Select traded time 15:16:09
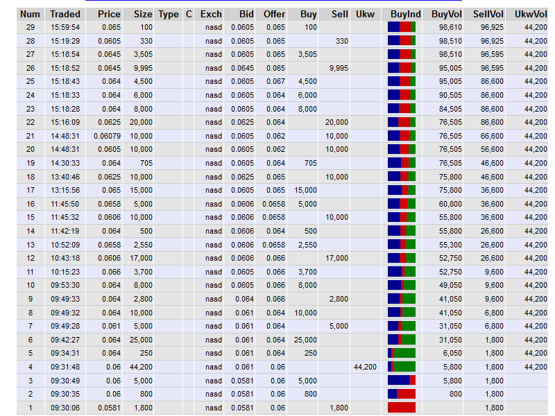 pos(65,123)
